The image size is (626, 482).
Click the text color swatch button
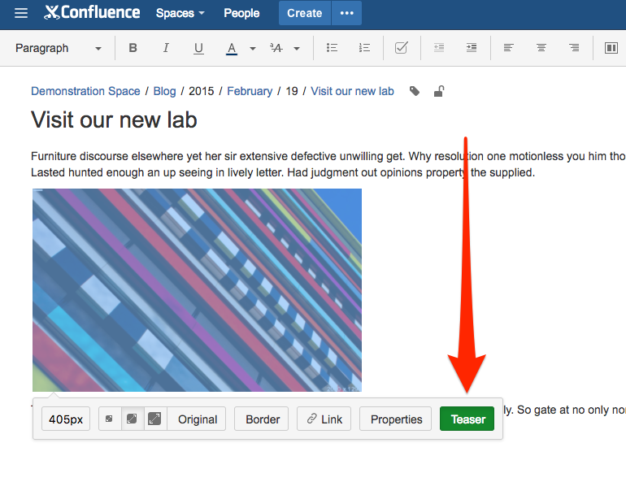pyautogui.click(x=232, y=49)
